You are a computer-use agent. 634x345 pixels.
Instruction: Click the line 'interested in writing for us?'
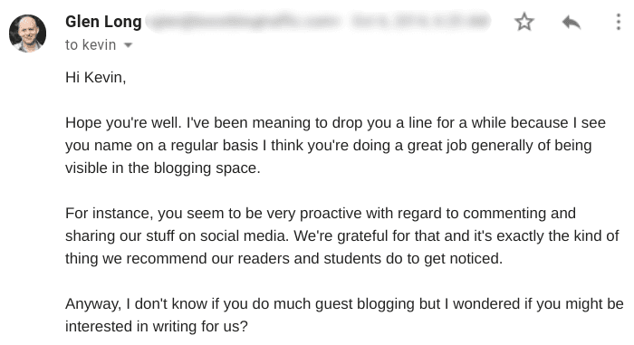tap(157, 326)
